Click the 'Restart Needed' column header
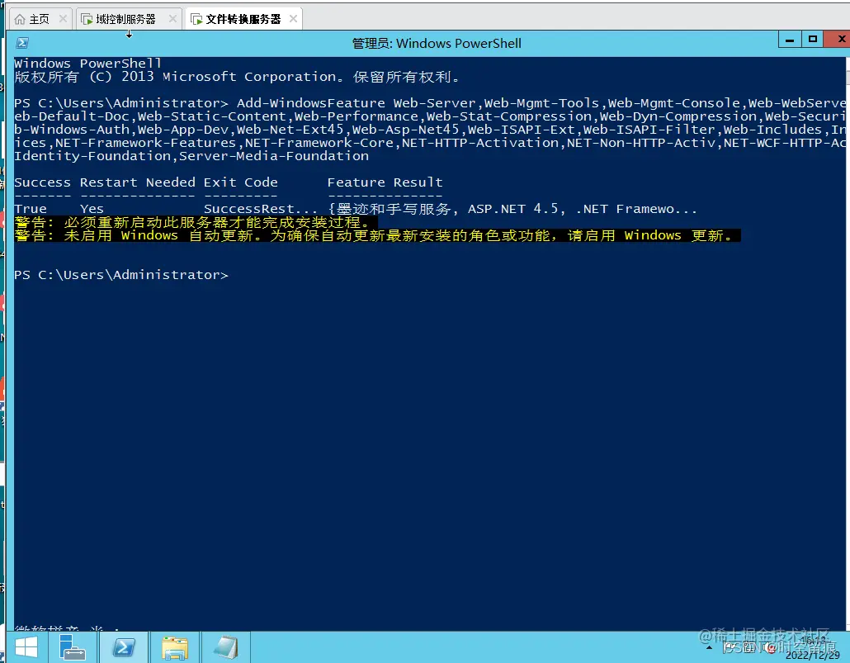The image size is (850, 663). pyautogui.click(x=138, y=182)
